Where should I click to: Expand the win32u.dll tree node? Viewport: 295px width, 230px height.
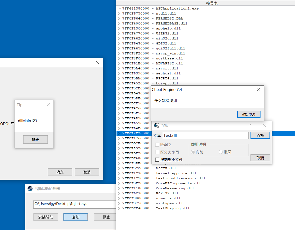119,38
